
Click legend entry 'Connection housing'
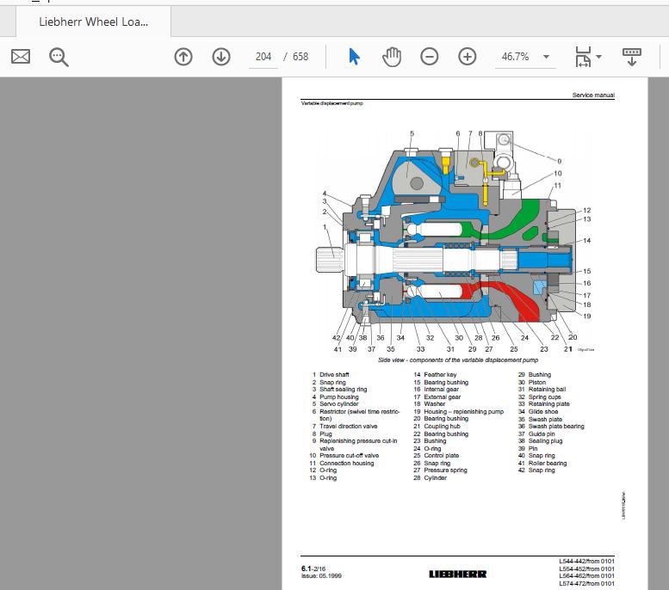point(346,464)
